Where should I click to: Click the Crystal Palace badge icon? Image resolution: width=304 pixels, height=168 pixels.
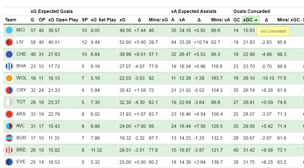click(9, 90)
